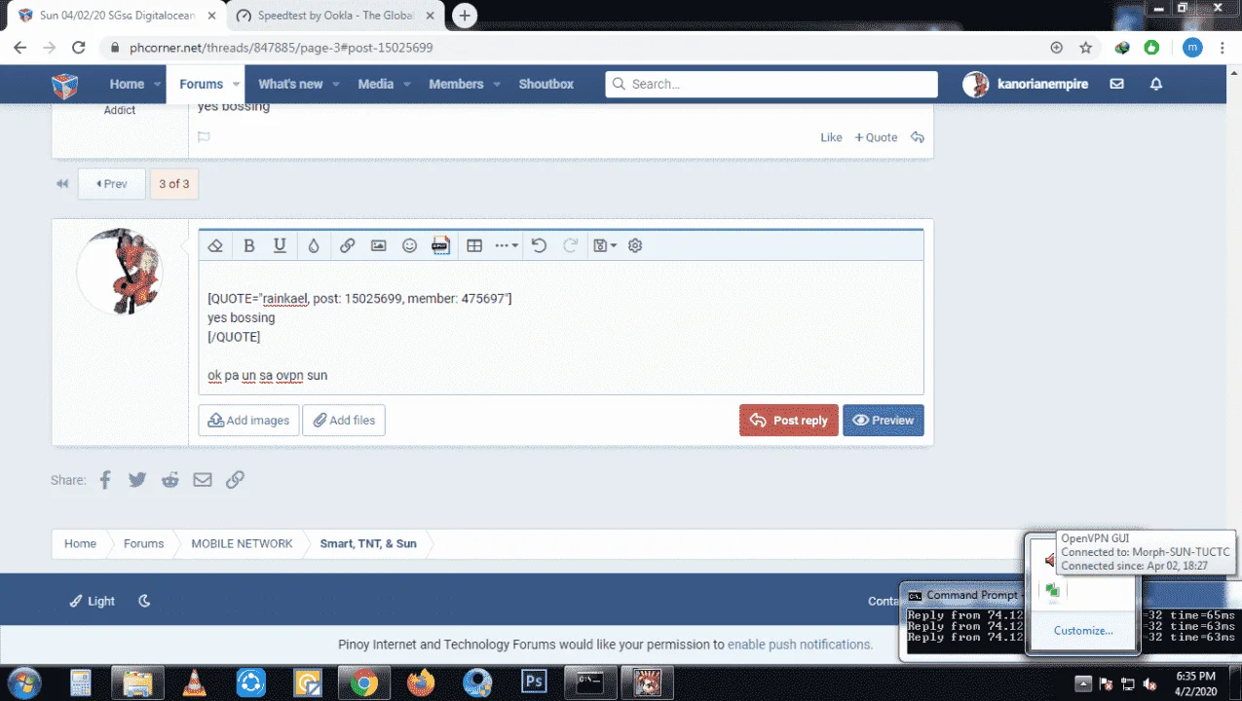Click inside the reply text editor

coord(561,327)
